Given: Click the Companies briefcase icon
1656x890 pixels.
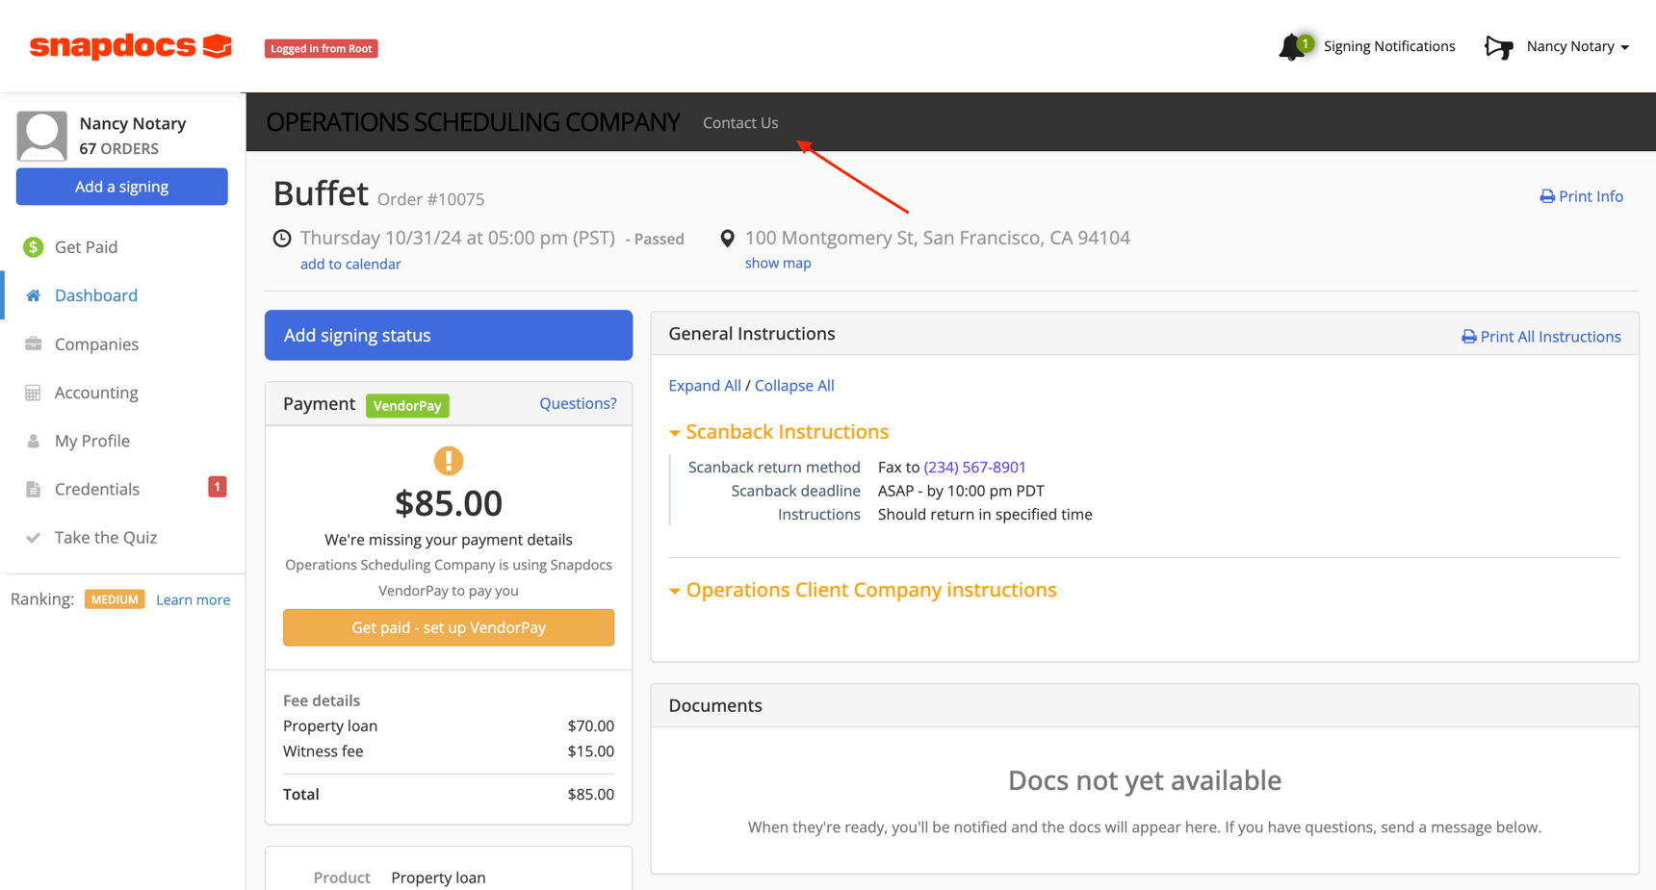Looking at the screenshot, I should pos(34,343).
